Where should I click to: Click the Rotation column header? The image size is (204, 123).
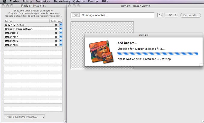pyautogui.click(x=56, y=21)
